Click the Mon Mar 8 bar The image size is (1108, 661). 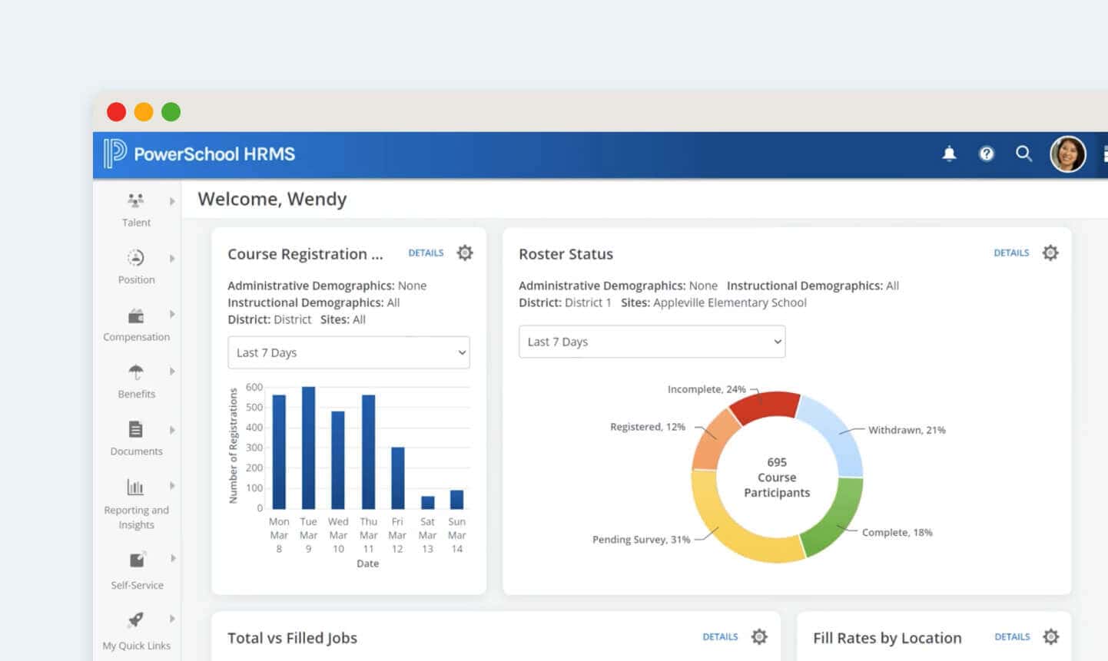[279, 451]
